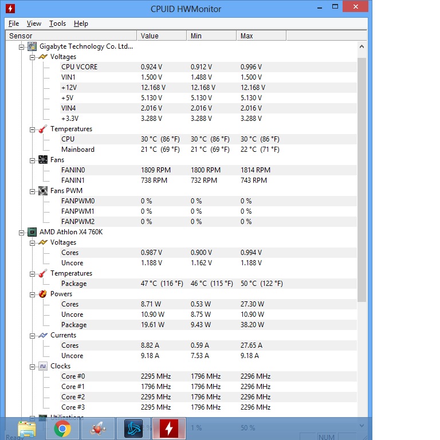
Task: Collapse the Fans section
Action: coord(32,160)
